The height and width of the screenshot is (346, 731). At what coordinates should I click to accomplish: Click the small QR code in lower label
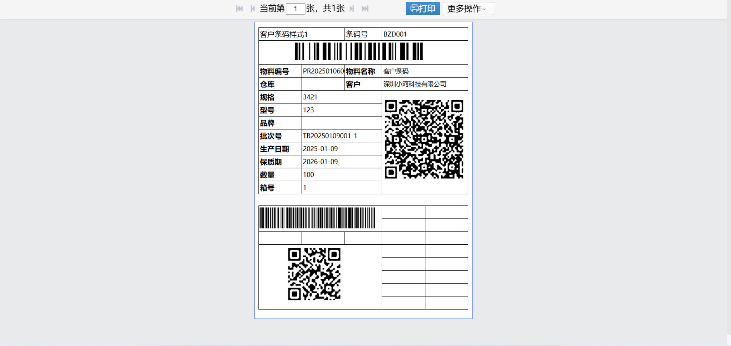(314, 274)
